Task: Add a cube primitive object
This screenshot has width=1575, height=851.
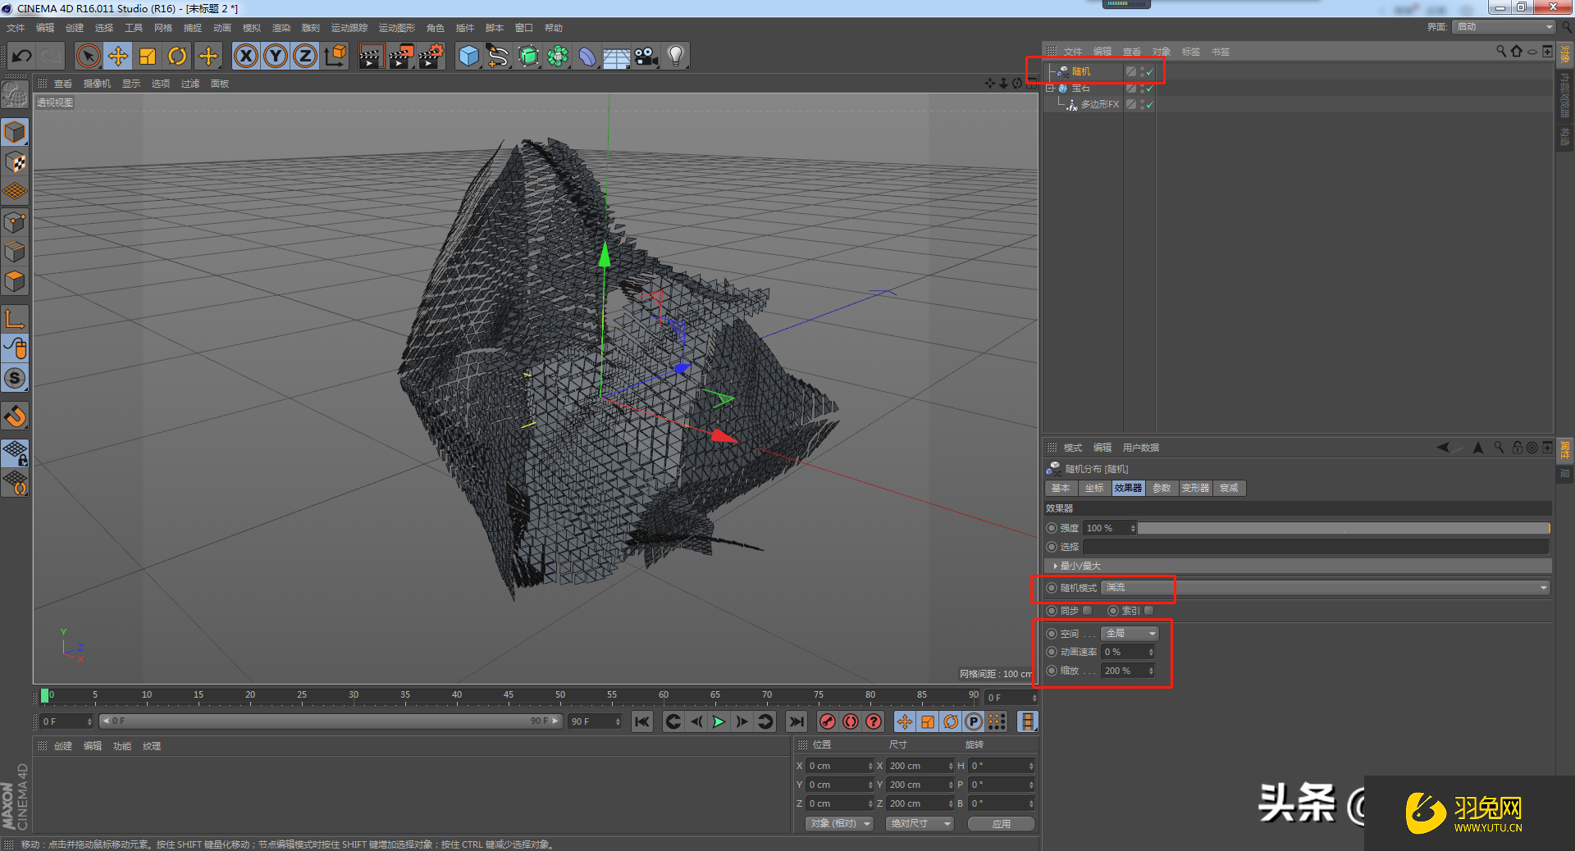Action: click(468, 57)
